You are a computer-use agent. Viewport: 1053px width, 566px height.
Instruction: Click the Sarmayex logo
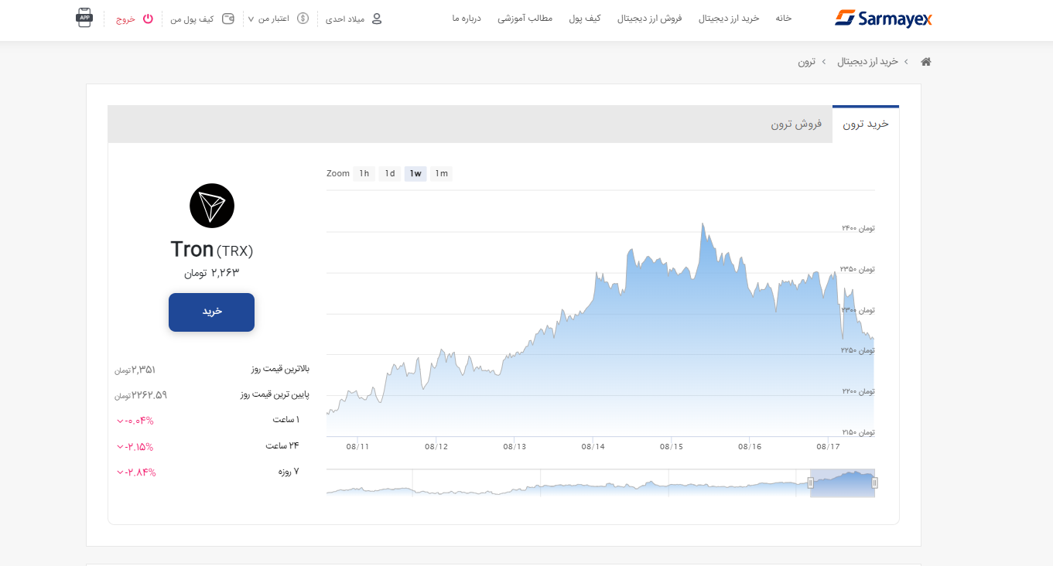pos(884,18)
